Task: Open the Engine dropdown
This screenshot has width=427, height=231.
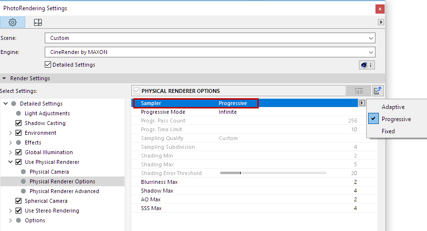Action: tap(210, 52)
